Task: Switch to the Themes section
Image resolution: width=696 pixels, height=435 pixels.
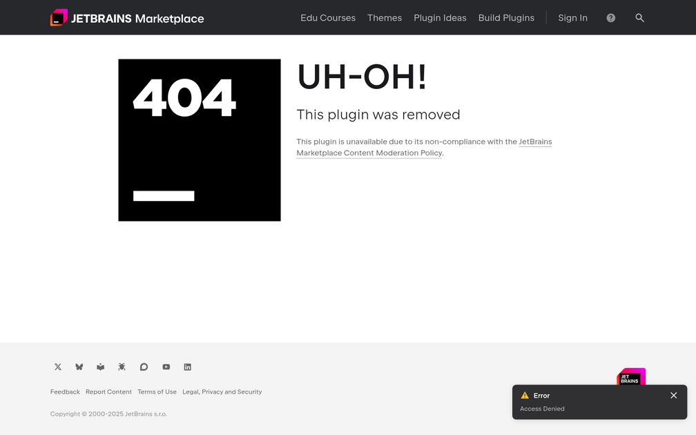Action: pos(385,17)
